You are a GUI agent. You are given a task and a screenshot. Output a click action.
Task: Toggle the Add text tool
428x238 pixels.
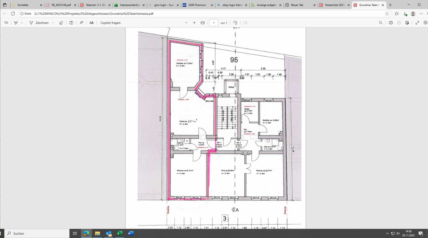coord(71,22)
